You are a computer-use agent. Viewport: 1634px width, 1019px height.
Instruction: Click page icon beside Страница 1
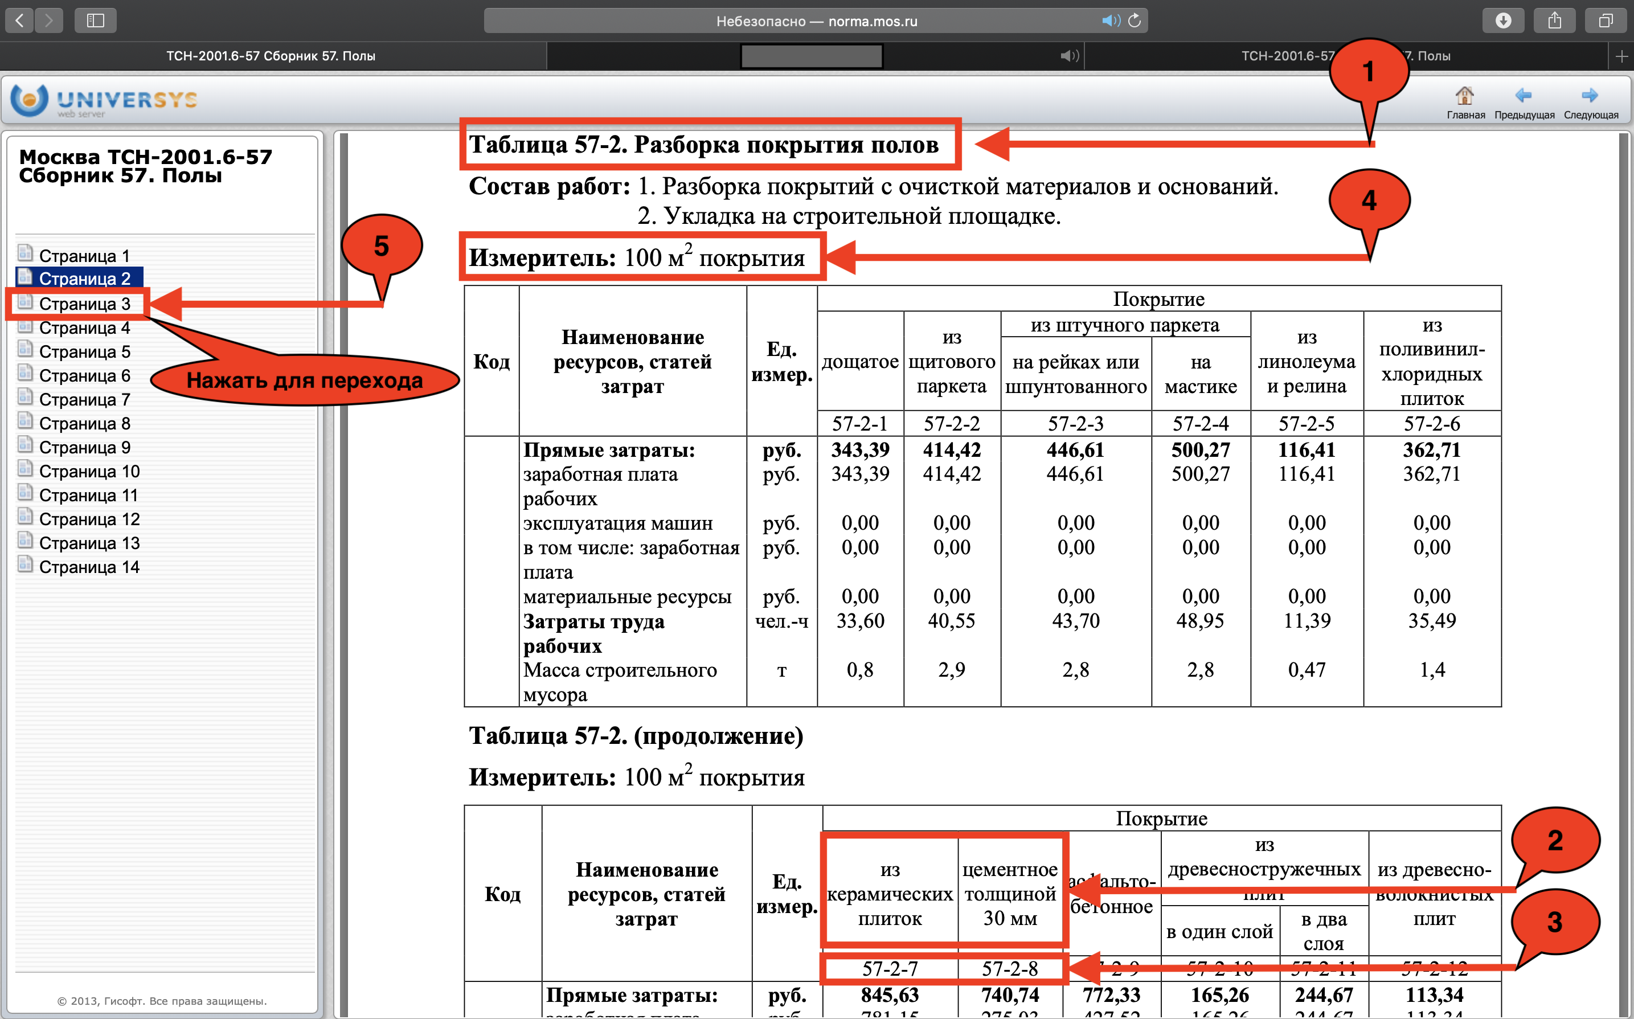pos(25,253)
